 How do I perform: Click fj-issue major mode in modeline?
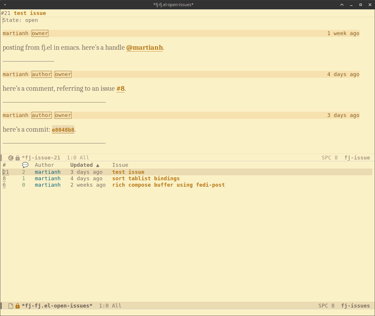(x=357, y=158)
